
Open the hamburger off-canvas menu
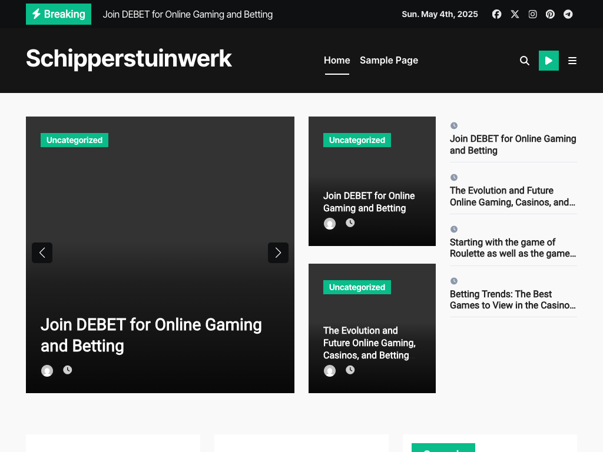tap(572, 61)
